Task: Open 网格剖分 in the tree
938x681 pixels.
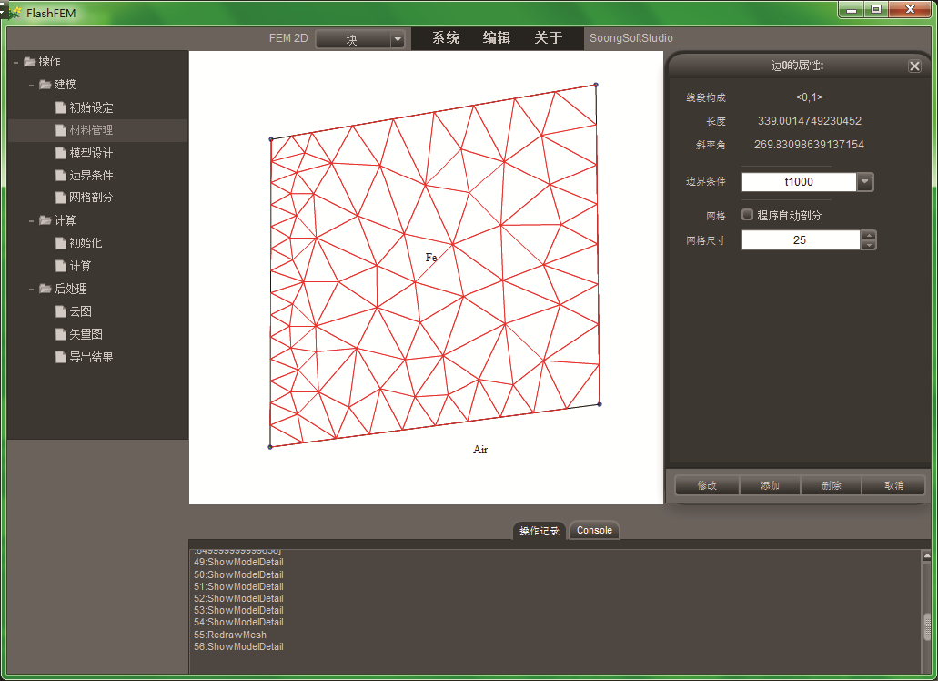Action: pos(91,197)
